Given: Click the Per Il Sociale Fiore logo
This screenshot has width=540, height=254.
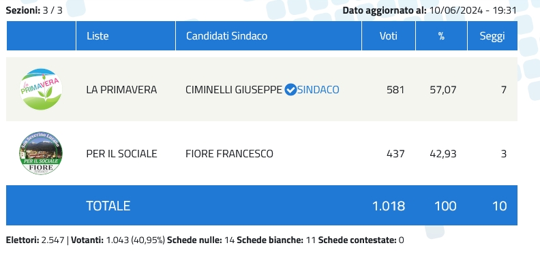Looking at the screenshot, I should click(x=41, y=153).
